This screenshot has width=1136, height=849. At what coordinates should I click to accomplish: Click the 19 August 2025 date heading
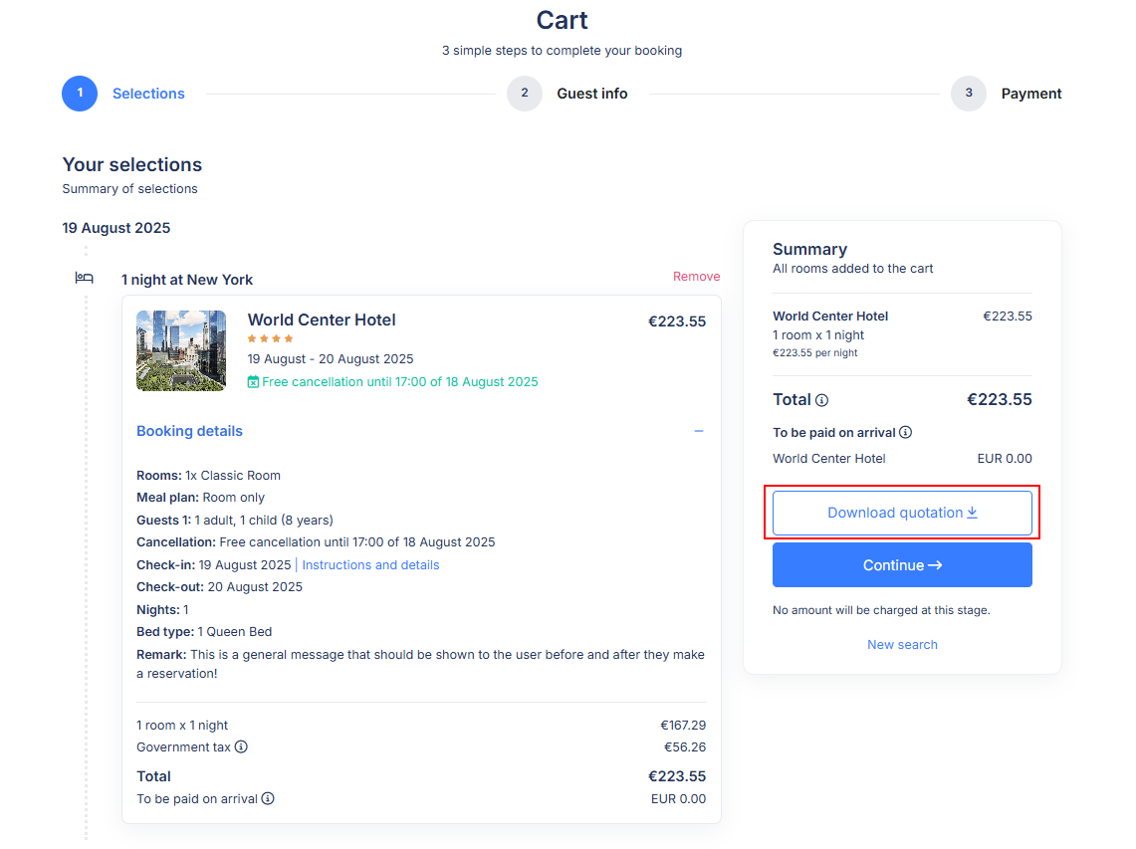point(115,228)
